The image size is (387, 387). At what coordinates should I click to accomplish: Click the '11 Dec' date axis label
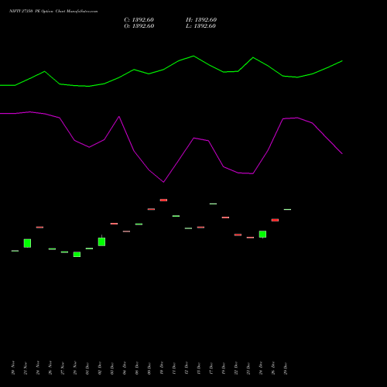[174, 368]
